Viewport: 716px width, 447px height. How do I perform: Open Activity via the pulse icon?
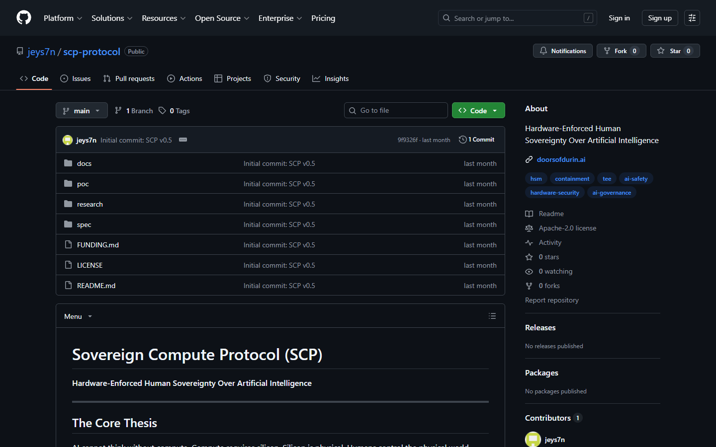click(529, 242)
